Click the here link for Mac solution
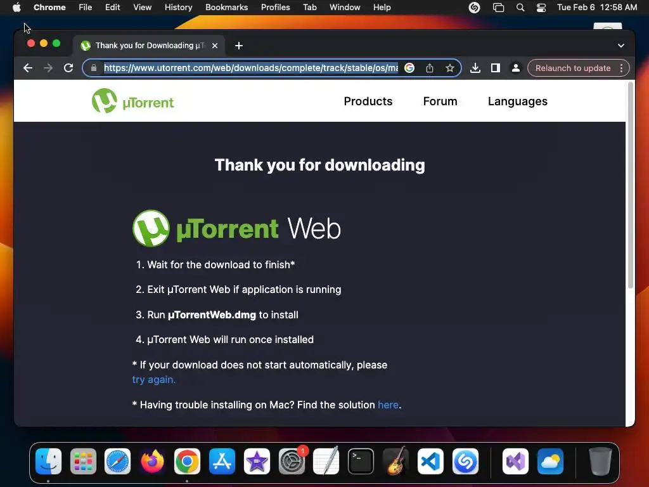Image resolution: width=649 pixels, height=487 pixels. (x=389, y=405)
